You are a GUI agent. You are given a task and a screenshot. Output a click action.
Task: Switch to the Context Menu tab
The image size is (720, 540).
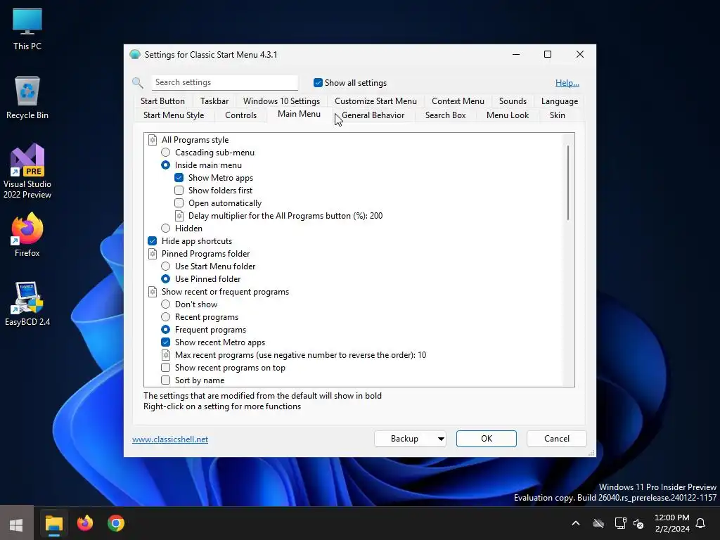pyautogui.click(x=458, y=101)
